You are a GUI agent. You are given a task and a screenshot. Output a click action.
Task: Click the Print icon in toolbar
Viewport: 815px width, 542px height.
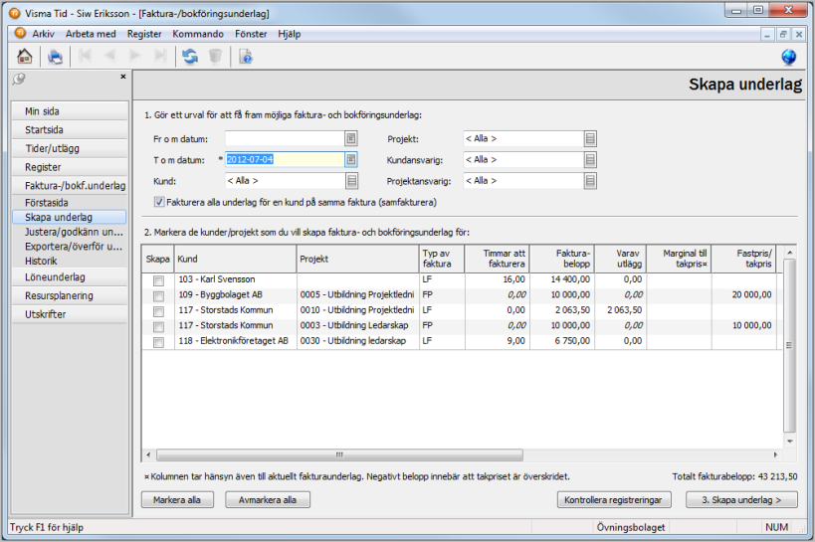pyautogui.click(x=55, y=56)
